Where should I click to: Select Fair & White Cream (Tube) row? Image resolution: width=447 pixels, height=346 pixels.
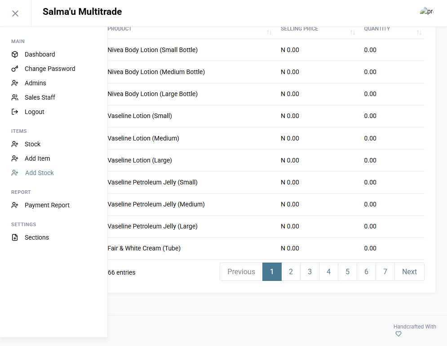coord(266,248)
